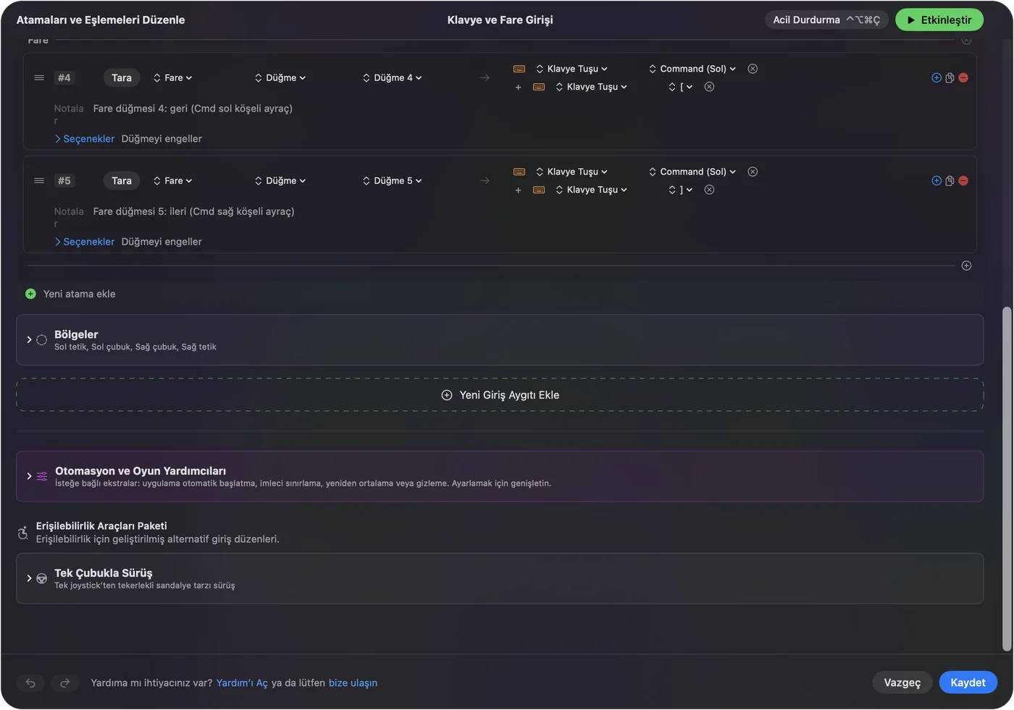The image size is (1014, 710).
Task: Add another output with plus in row #5
Action: [518, 190]
